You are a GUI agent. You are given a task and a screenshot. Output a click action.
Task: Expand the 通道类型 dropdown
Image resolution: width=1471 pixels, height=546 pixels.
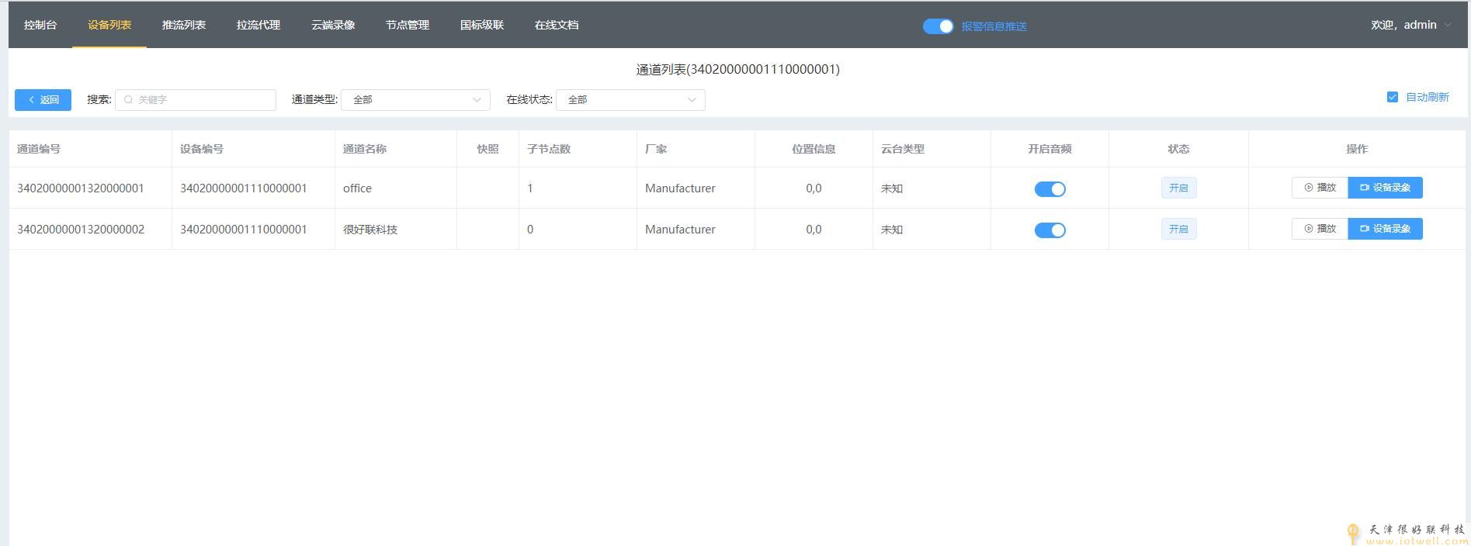415,99
